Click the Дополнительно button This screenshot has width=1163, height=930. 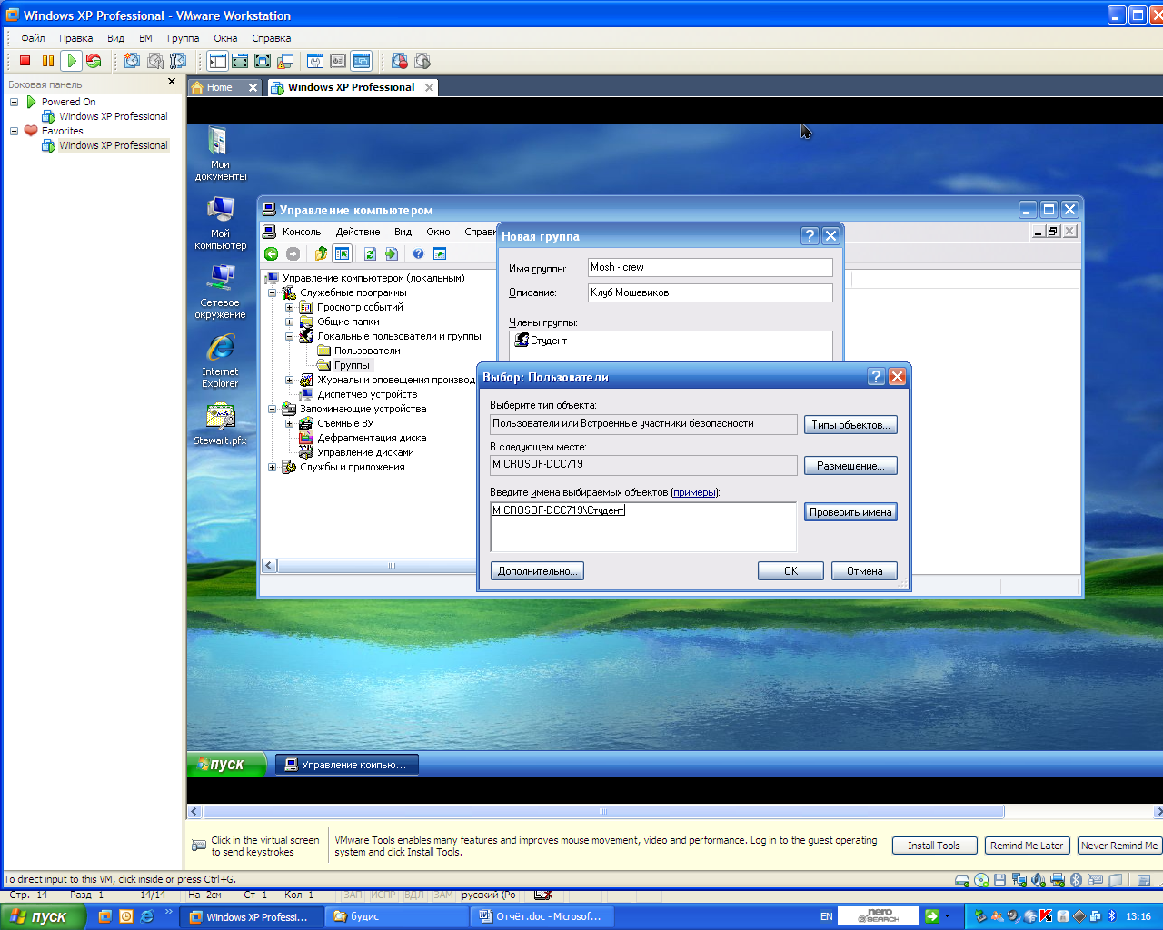(x=537, y=571)
